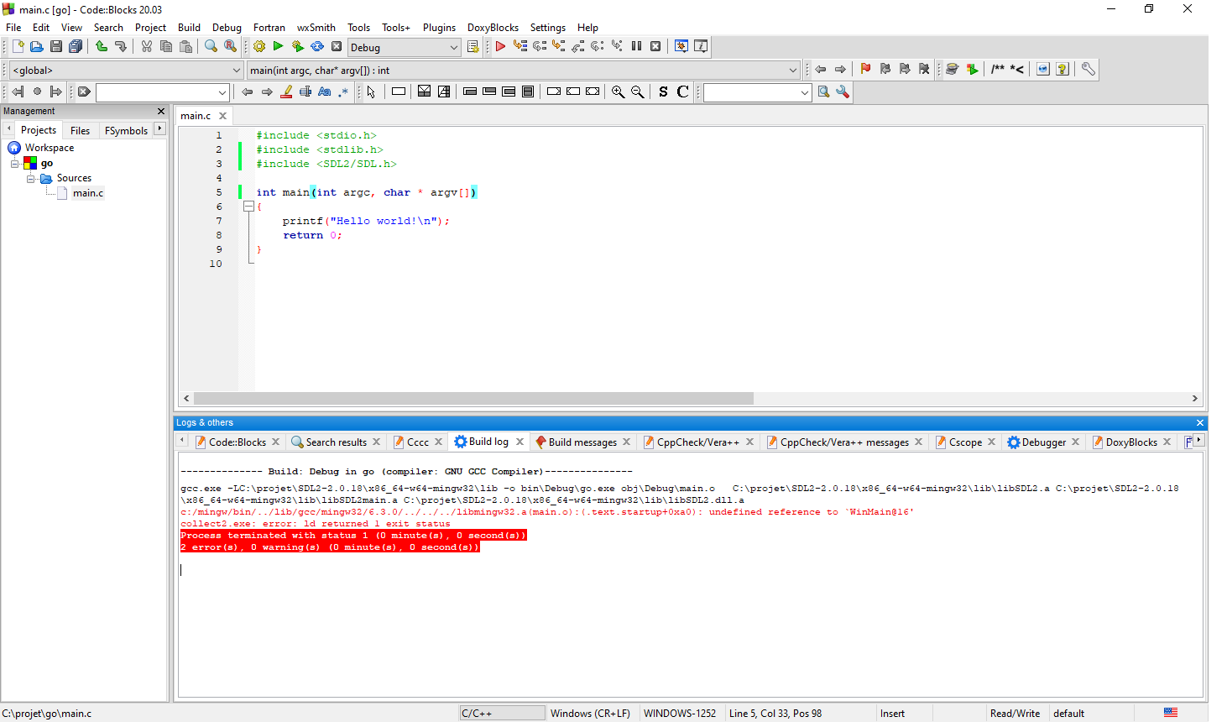Click the zoom in magnifier on the toolbar
Viewport: 1227px width, 722px height.
coord(618,92)
